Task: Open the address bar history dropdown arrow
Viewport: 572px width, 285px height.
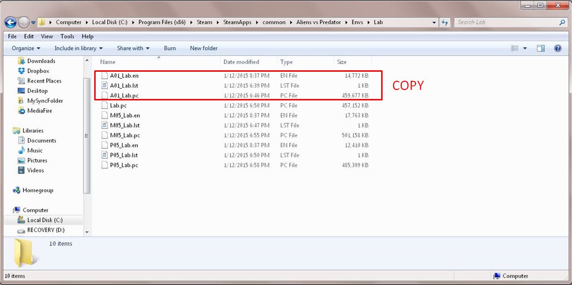Action: click(434, 22)
